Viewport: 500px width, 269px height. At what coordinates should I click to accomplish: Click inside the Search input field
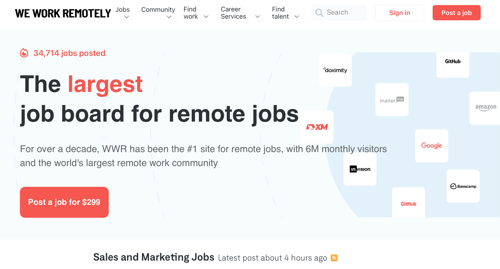pos(340,12)
